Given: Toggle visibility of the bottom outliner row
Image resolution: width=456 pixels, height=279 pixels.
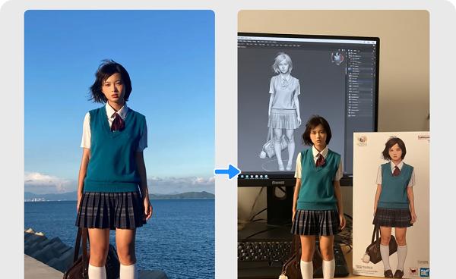Looking at the screenshot, I should [372, 115].
